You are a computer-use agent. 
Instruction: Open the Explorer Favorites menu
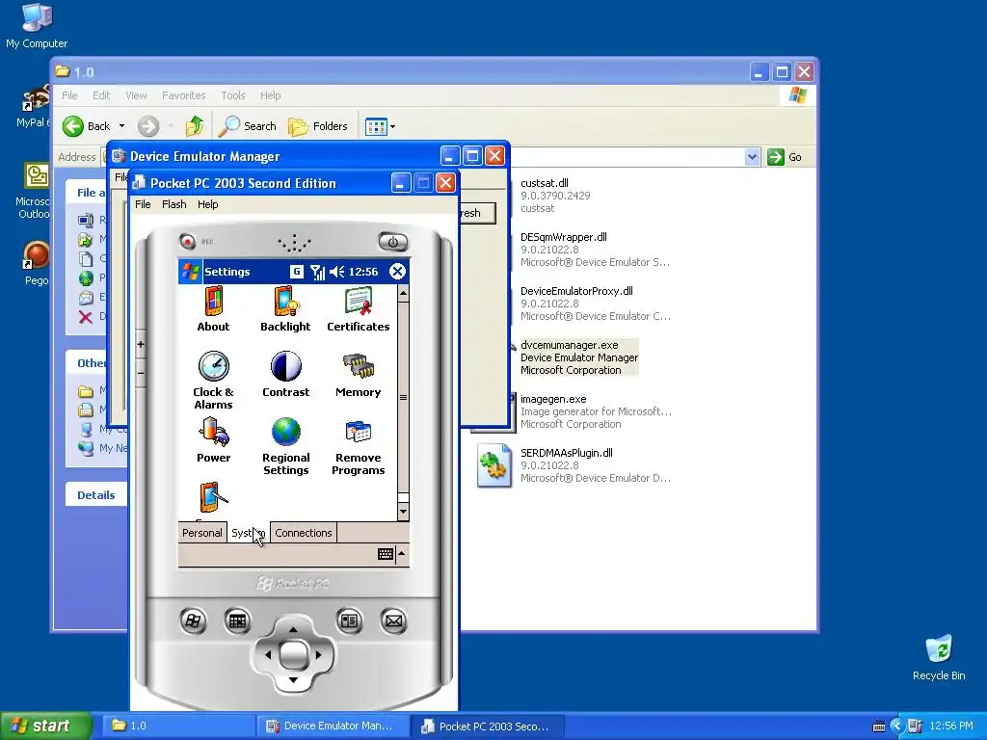(184, 95)
